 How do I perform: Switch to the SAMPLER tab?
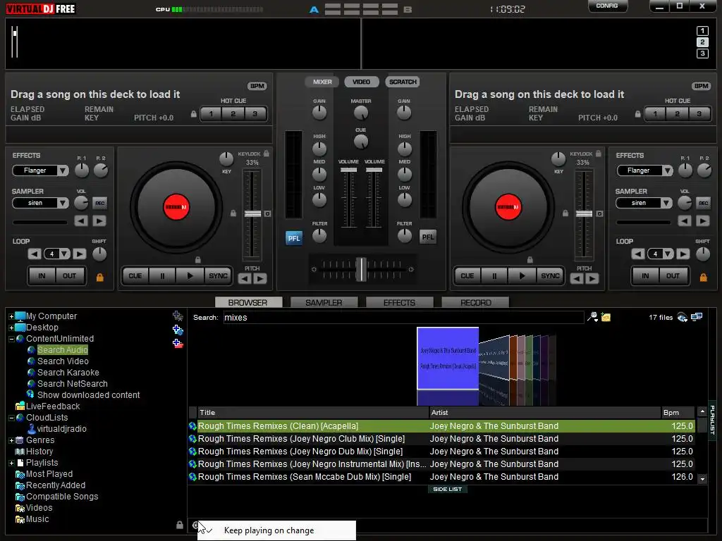(324, 302)
